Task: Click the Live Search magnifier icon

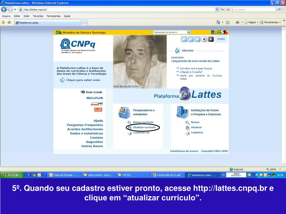Action: (x=279, y=9)
